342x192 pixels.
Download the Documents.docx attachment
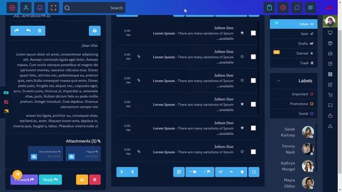tap(34, 157)
